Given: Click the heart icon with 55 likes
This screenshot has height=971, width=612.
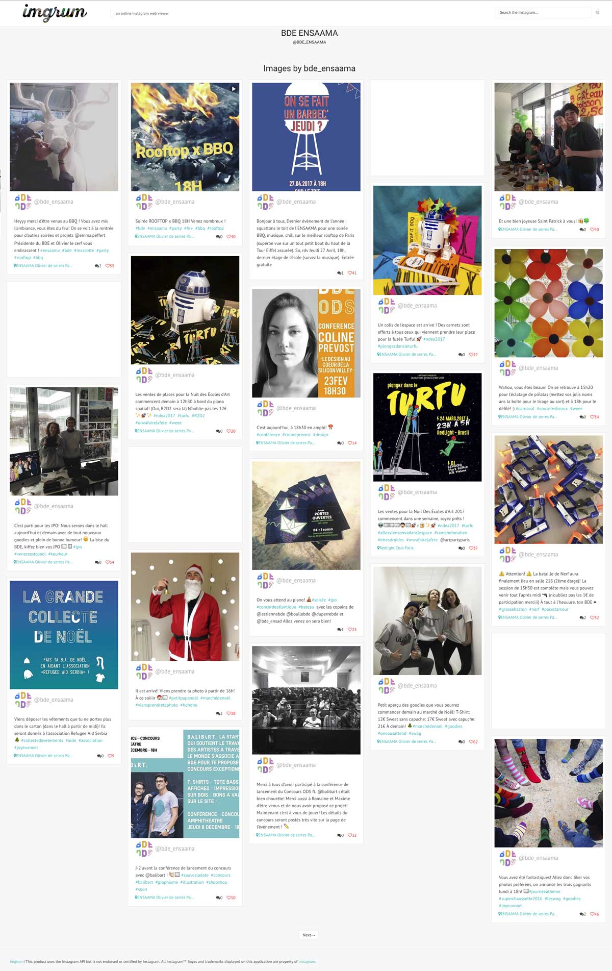Looking at the screenshot, I should (108, 266).
